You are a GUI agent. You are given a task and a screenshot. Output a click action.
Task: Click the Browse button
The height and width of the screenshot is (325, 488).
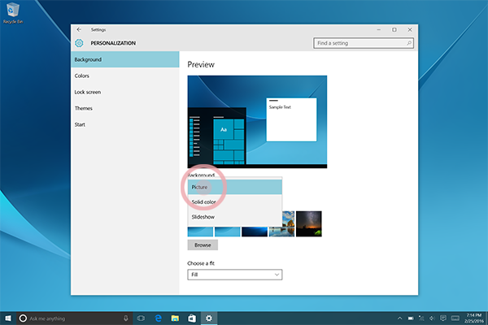pyautogui.click(x=203, y=245)
